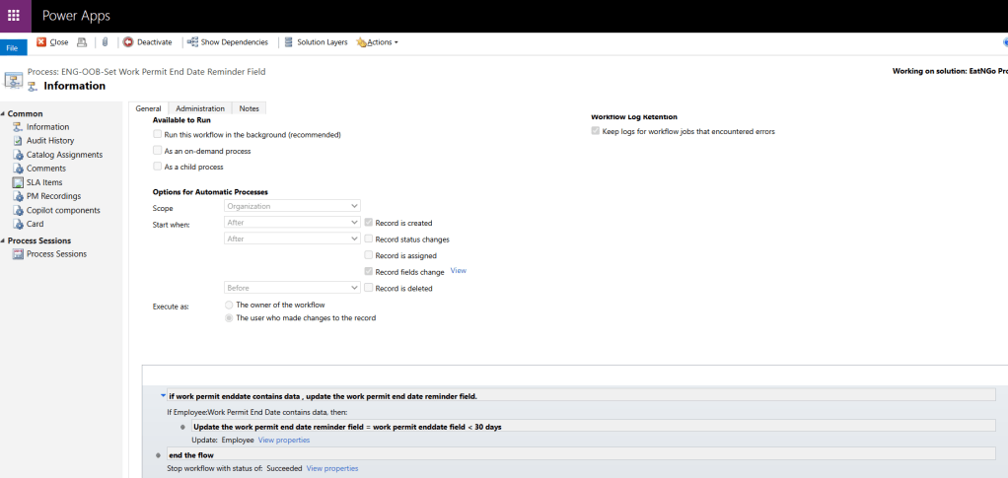Image resolution: width=1008 pixels, height=478 pixels.
Task: Open Audit History from sidebar
Action: [x=49, y=141]
